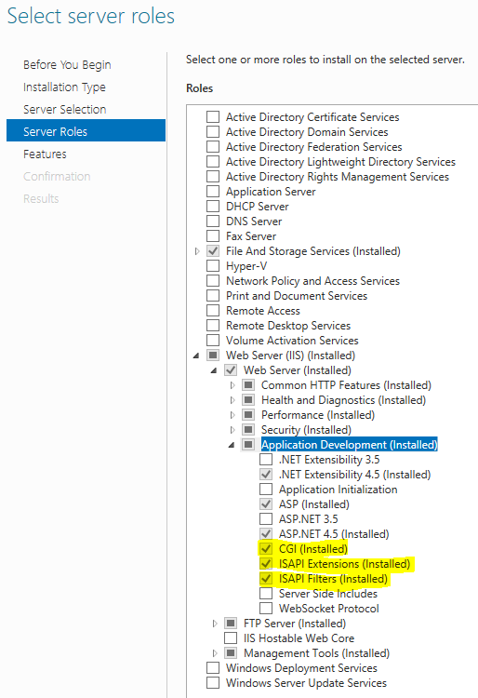Check Application Initialization checkbox
The width and height of the screenshot is (478, 698).
coord(266,490)
